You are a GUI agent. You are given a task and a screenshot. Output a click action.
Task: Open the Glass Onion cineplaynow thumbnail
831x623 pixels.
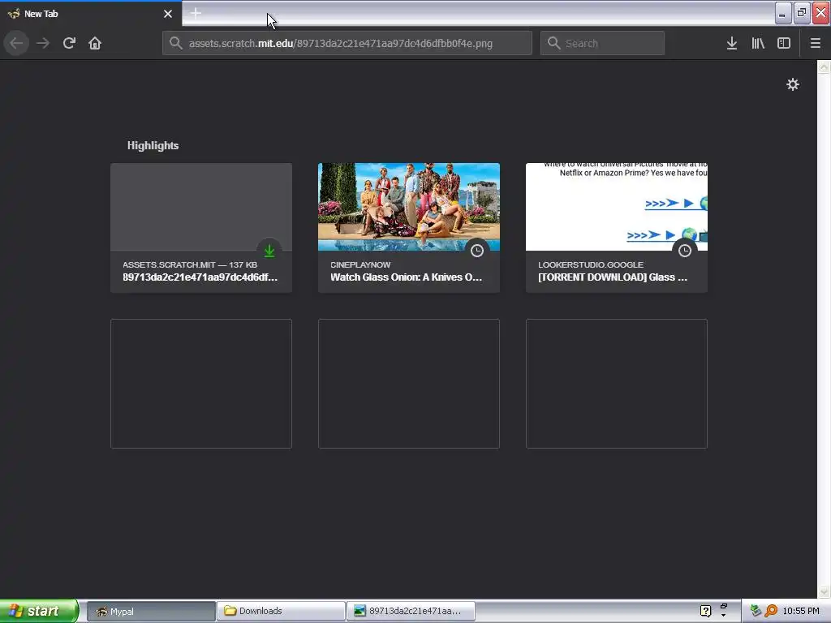[x=409, y=207]
